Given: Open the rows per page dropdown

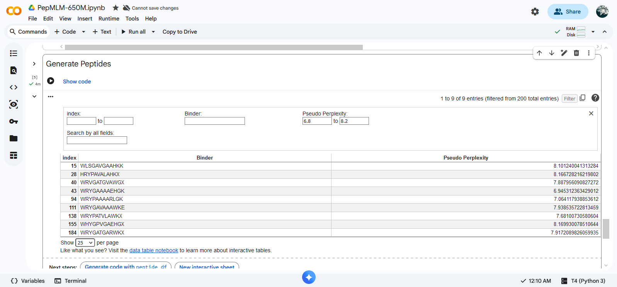Looking at the screenshot, I should (85, 243).
